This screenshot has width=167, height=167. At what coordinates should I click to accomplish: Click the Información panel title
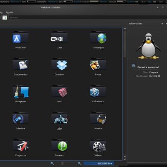(135, 24)
